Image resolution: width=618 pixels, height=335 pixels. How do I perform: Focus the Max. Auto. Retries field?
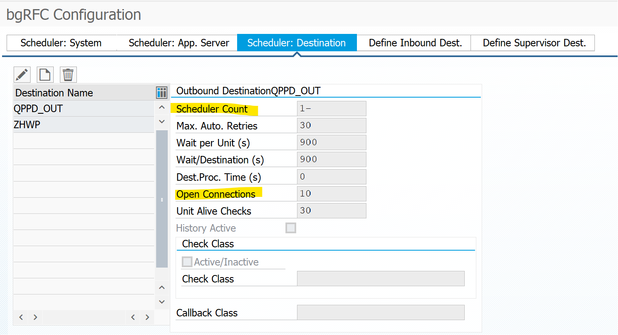click(331, 126)
